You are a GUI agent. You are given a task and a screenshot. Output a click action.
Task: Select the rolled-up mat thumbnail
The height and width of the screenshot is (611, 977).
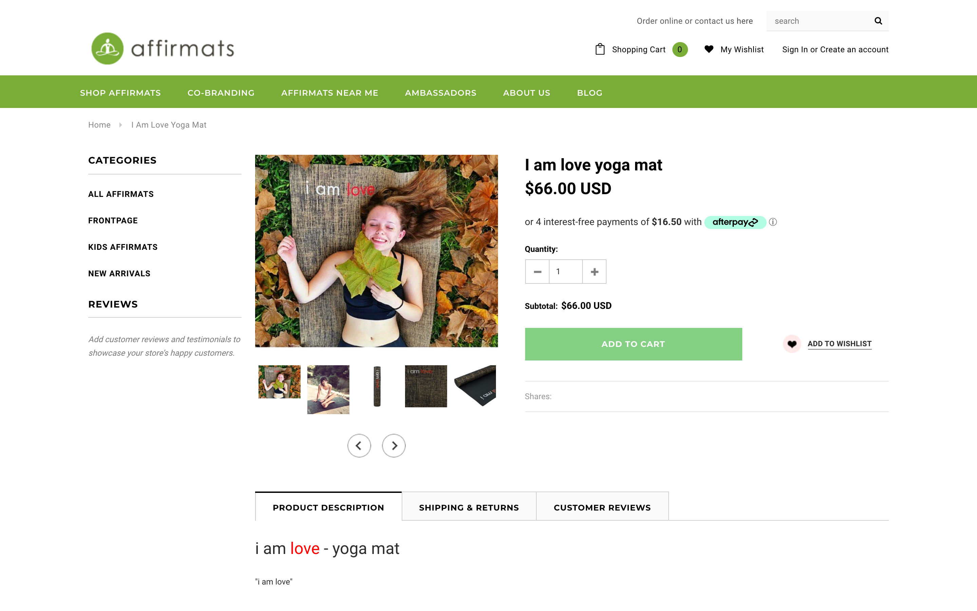377,386
